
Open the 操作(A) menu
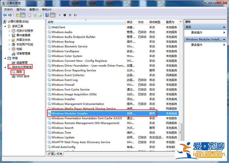(21, 9)
